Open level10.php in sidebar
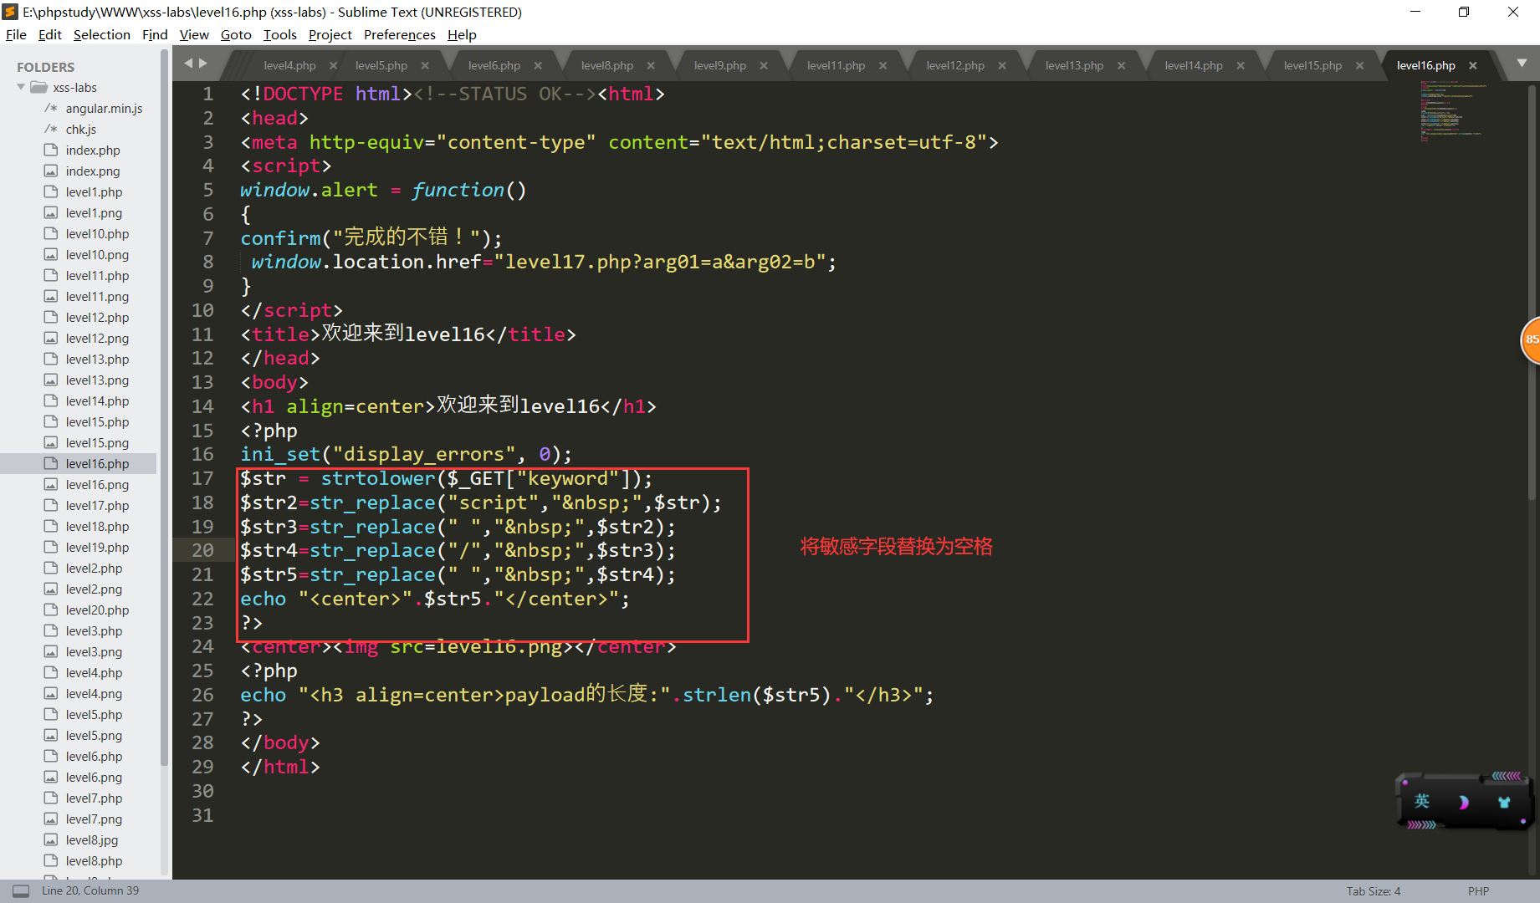The image size is (1540, 903). tap(97, 234)
